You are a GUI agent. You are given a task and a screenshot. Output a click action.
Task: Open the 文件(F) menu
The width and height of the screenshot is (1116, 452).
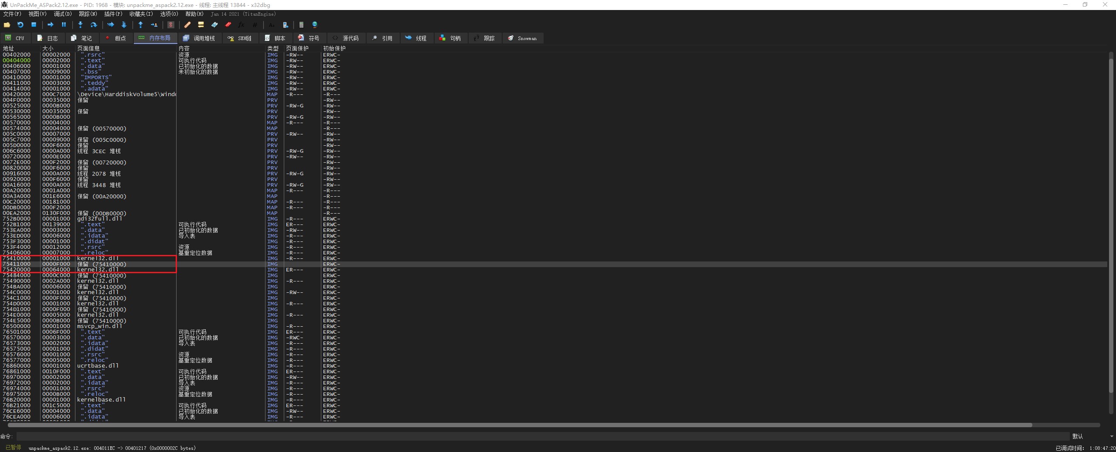pos(12,14)
